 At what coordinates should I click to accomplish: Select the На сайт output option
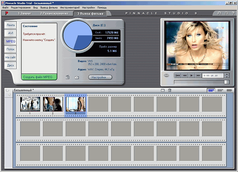click(10, 57)
